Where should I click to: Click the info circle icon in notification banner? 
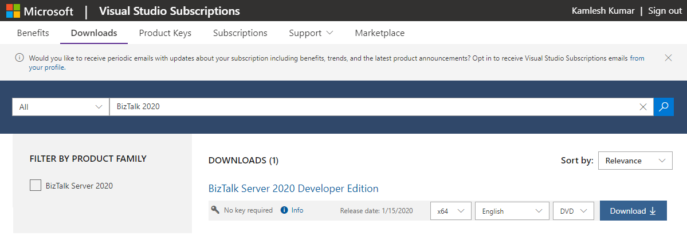(19, 58)
